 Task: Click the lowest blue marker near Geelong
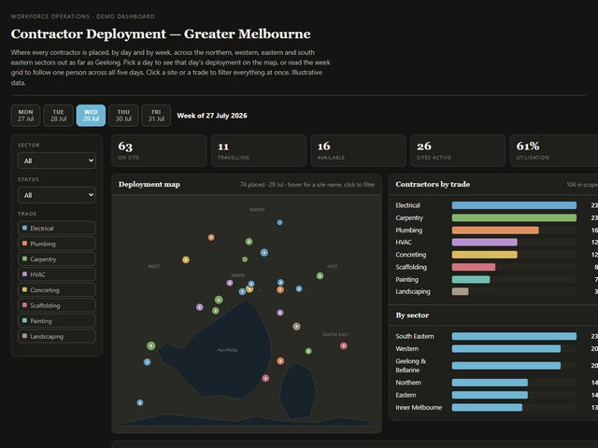pyautogui.click(x=140, y=402)
